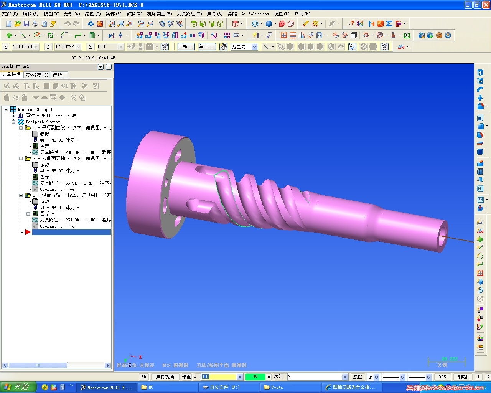Switch to the 实体管理器 tab

[37, 75]
